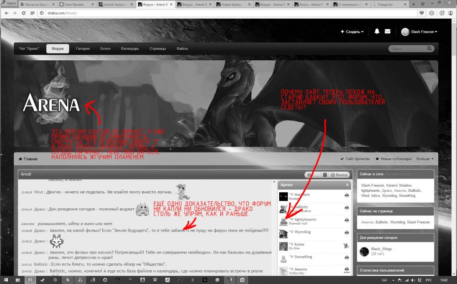Expand the Больше dropdown
This screenshot has width=457, height=284.
click(x=425, y=159)
